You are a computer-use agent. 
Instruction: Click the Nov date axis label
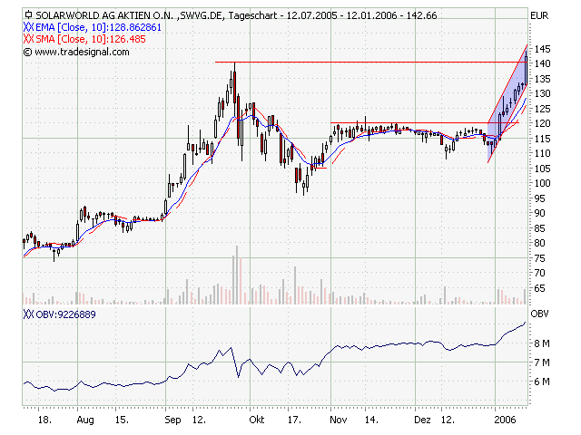tap(339, 420)
